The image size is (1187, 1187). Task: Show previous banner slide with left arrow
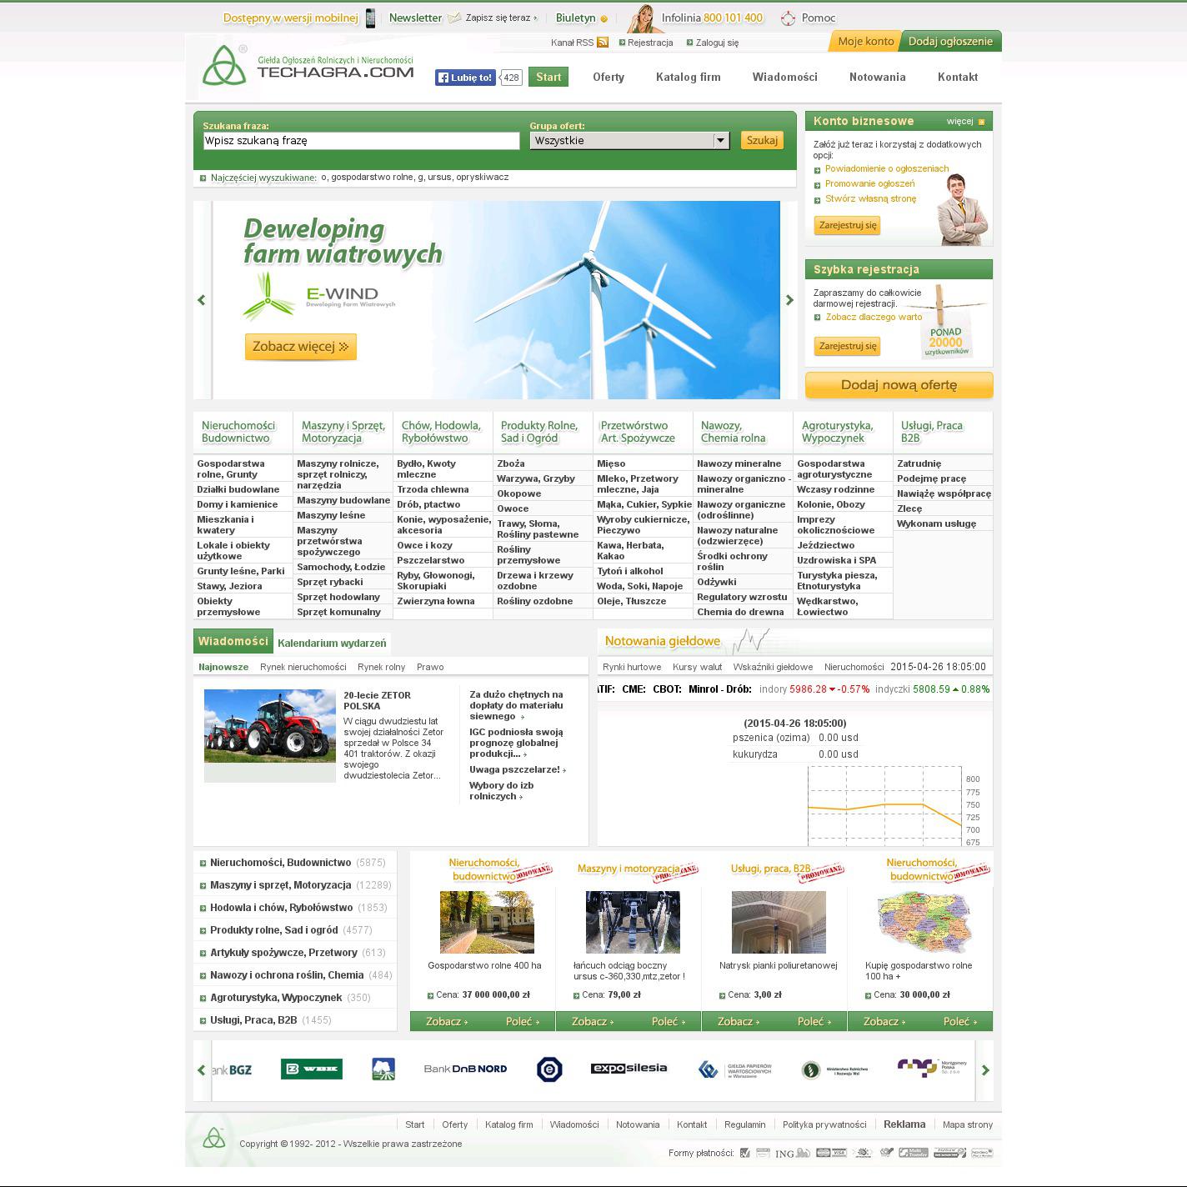click(x=201, y=300)
